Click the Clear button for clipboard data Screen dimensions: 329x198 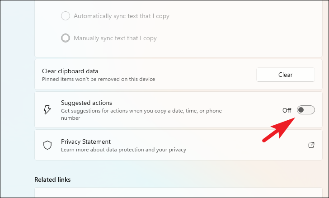(x=285, y=75)
